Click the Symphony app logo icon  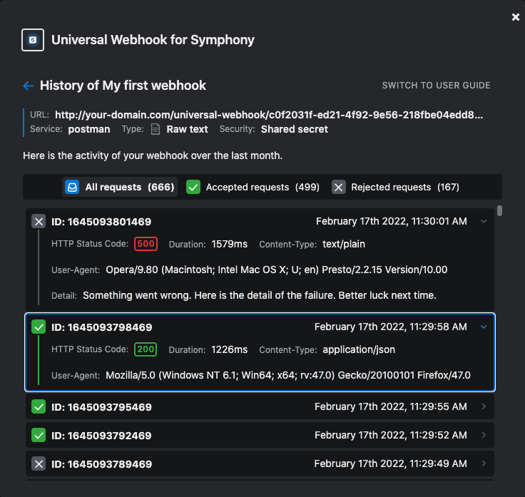coord(33,40)
